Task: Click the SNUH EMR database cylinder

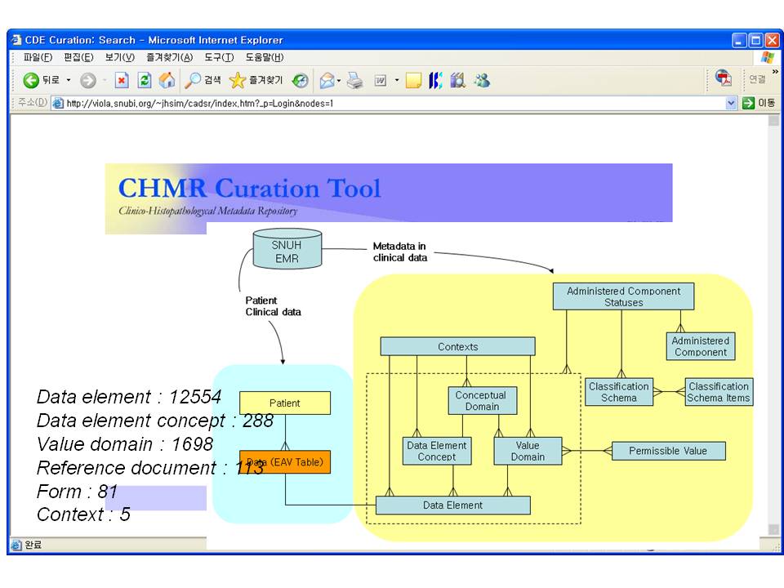Action: point(287,249)
